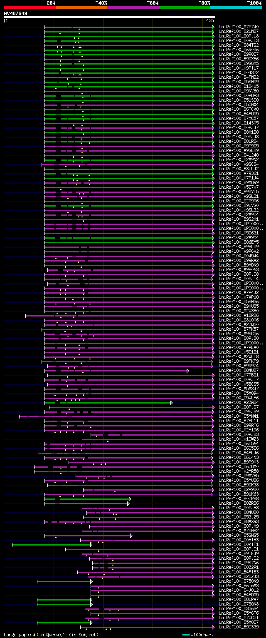The width and height of the screenshot is (266, 638).
Task: Select the UniRef100_Q9FKF9 label
Action: (239, 361)
